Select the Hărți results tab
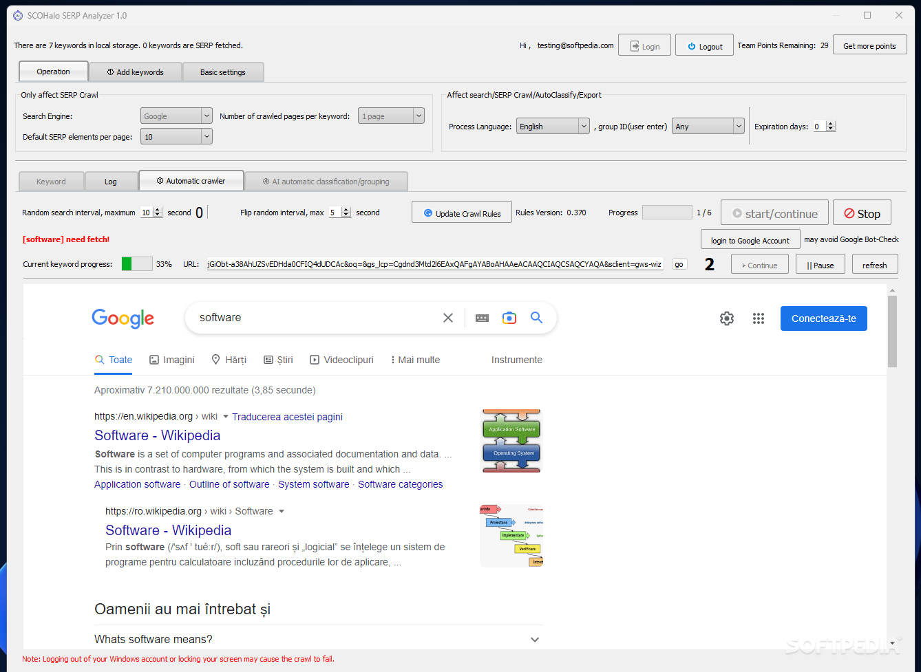Image resolution: width=921 pixels, height=672 pixels. coord(229,360)
